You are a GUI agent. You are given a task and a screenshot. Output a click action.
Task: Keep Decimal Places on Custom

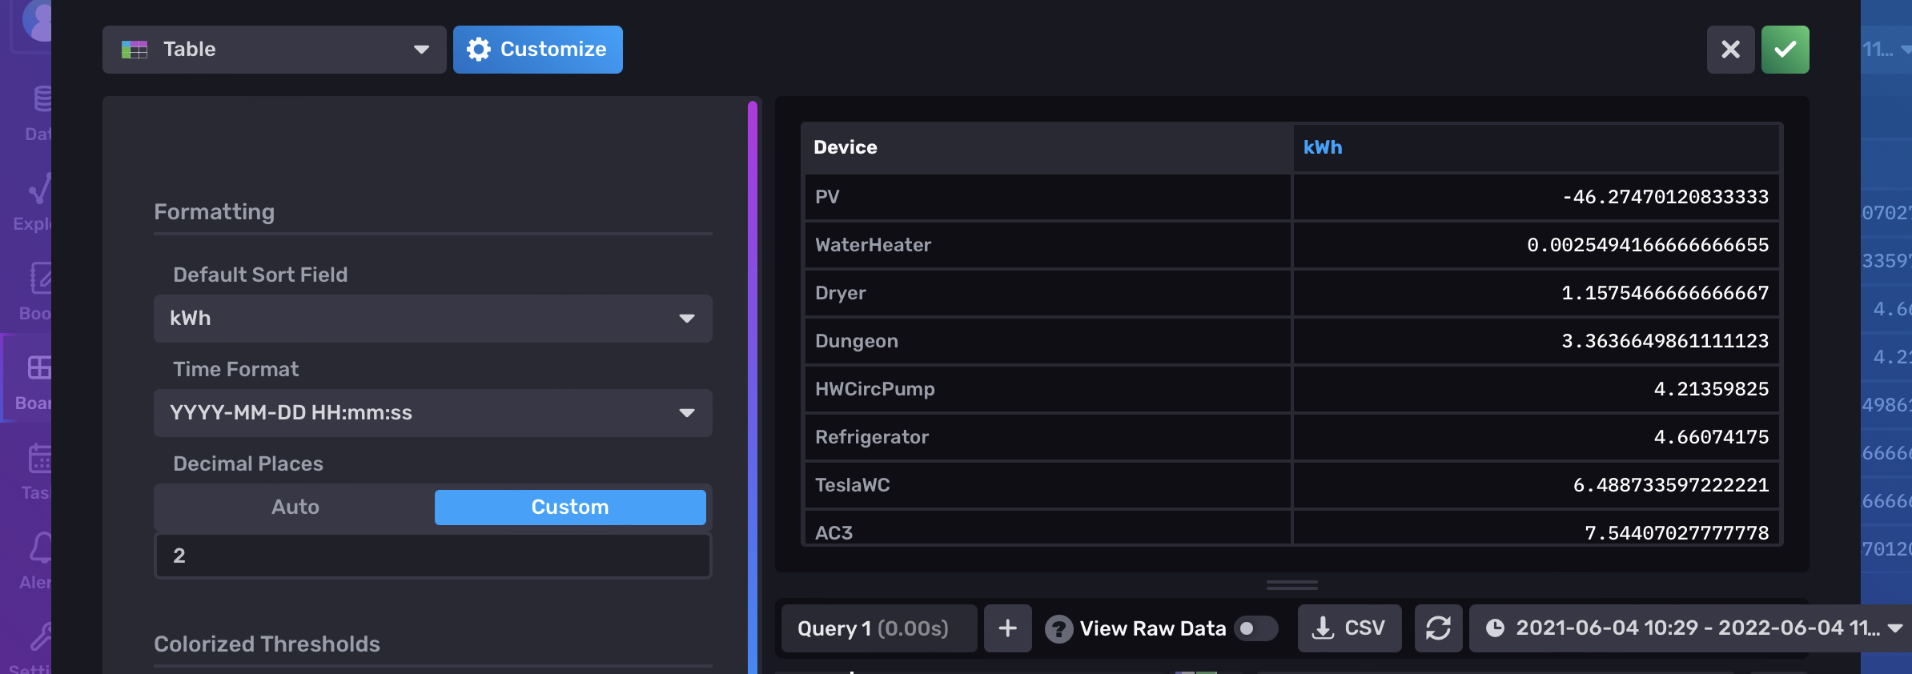pos(569,507)
